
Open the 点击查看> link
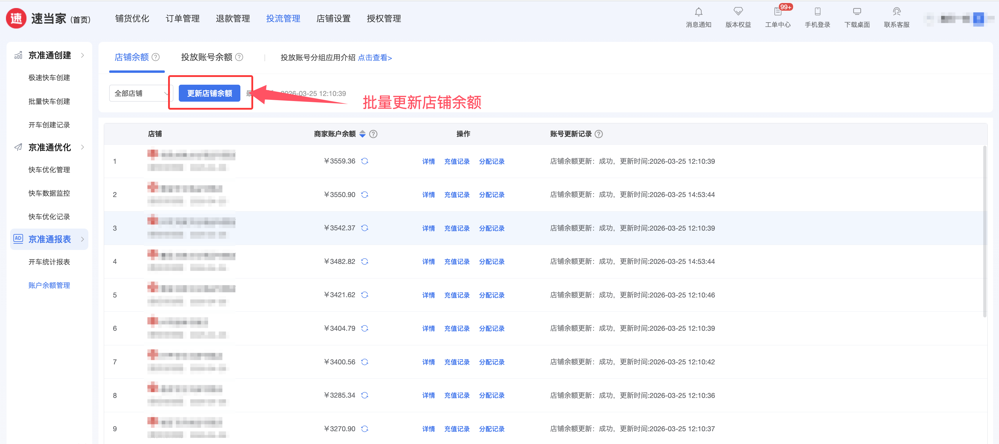[x=375, y=58]
